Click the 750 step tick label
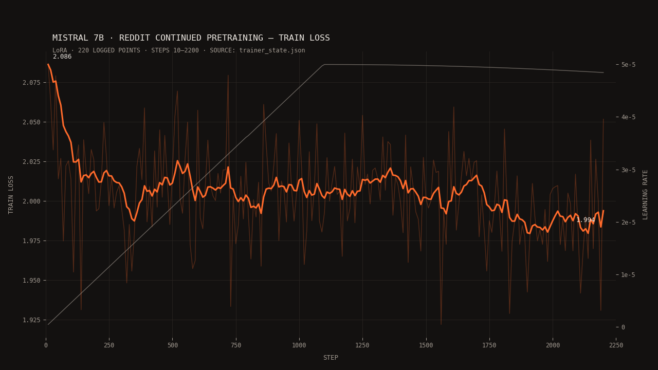The height and width of the screenshot is (370, 658). (236, 346)
